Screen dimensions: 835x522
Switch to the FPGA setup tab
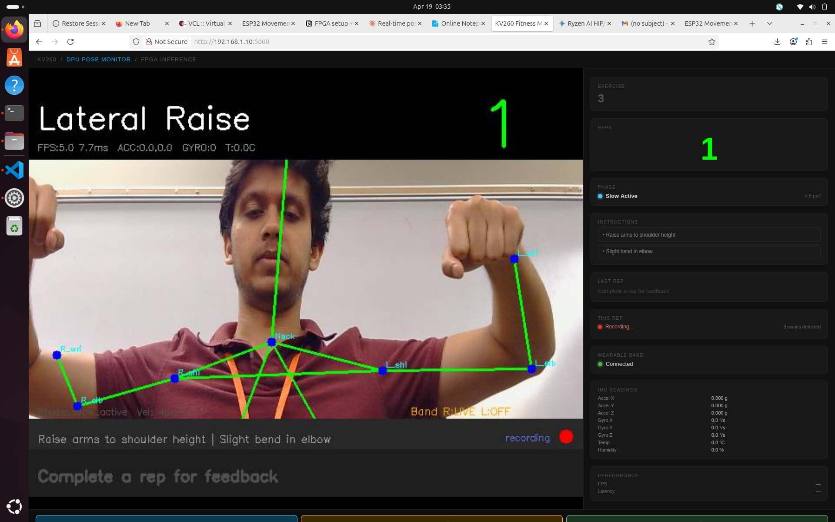click(331, 23)
